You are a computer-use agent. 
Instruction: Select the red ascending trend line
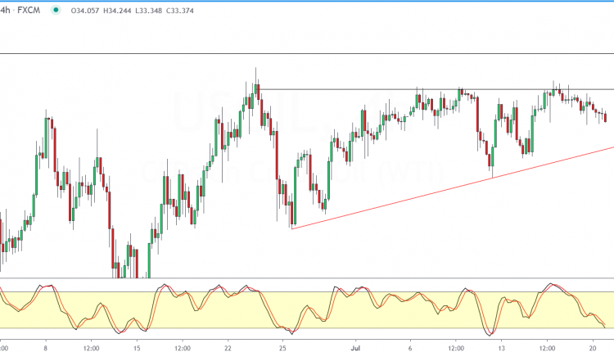pos(453,188)
